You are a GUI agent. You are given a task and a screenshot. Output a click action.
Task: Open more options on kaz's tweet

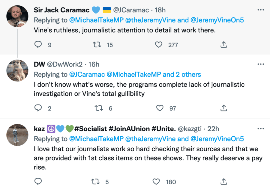click(x=261, y=129)
